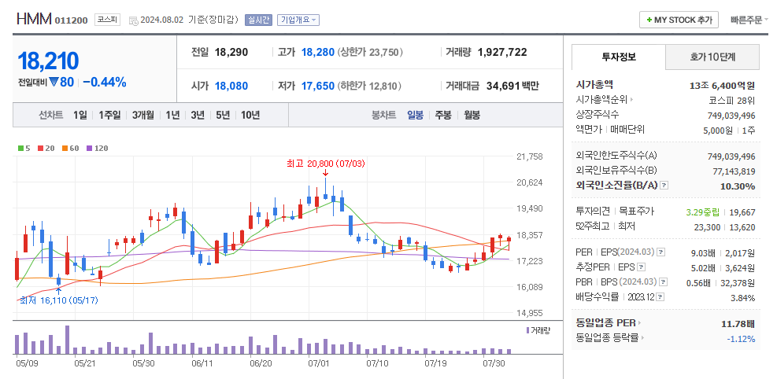
Task: Select the 3년 line chart period
Action: click(198, 116)
